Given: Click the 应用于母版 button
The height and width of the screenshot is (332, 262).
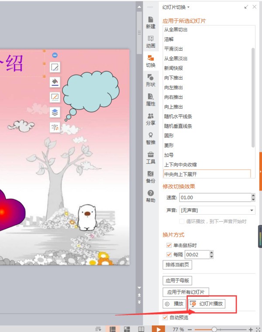Looking at the screenshot, I should [177, 281].
